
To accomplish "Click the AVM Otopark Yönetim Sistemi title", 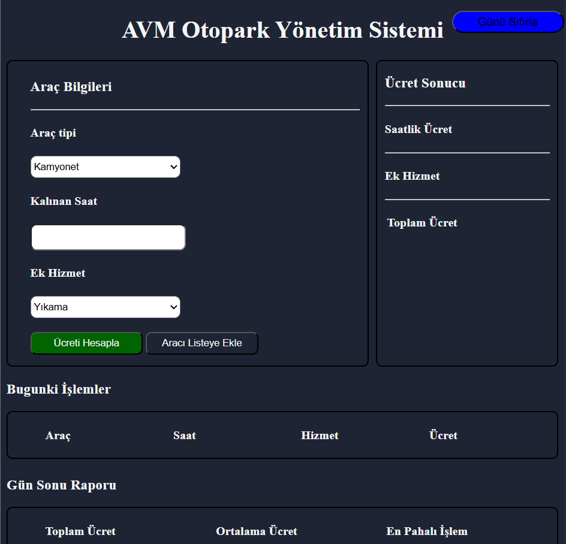I will point(282,29).
